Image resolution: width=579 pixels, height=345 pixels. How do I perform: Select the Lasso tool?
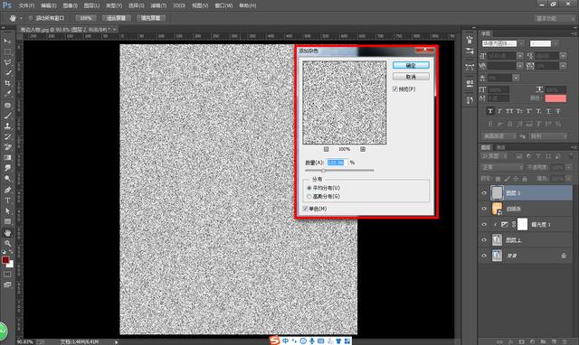(7, 62)
